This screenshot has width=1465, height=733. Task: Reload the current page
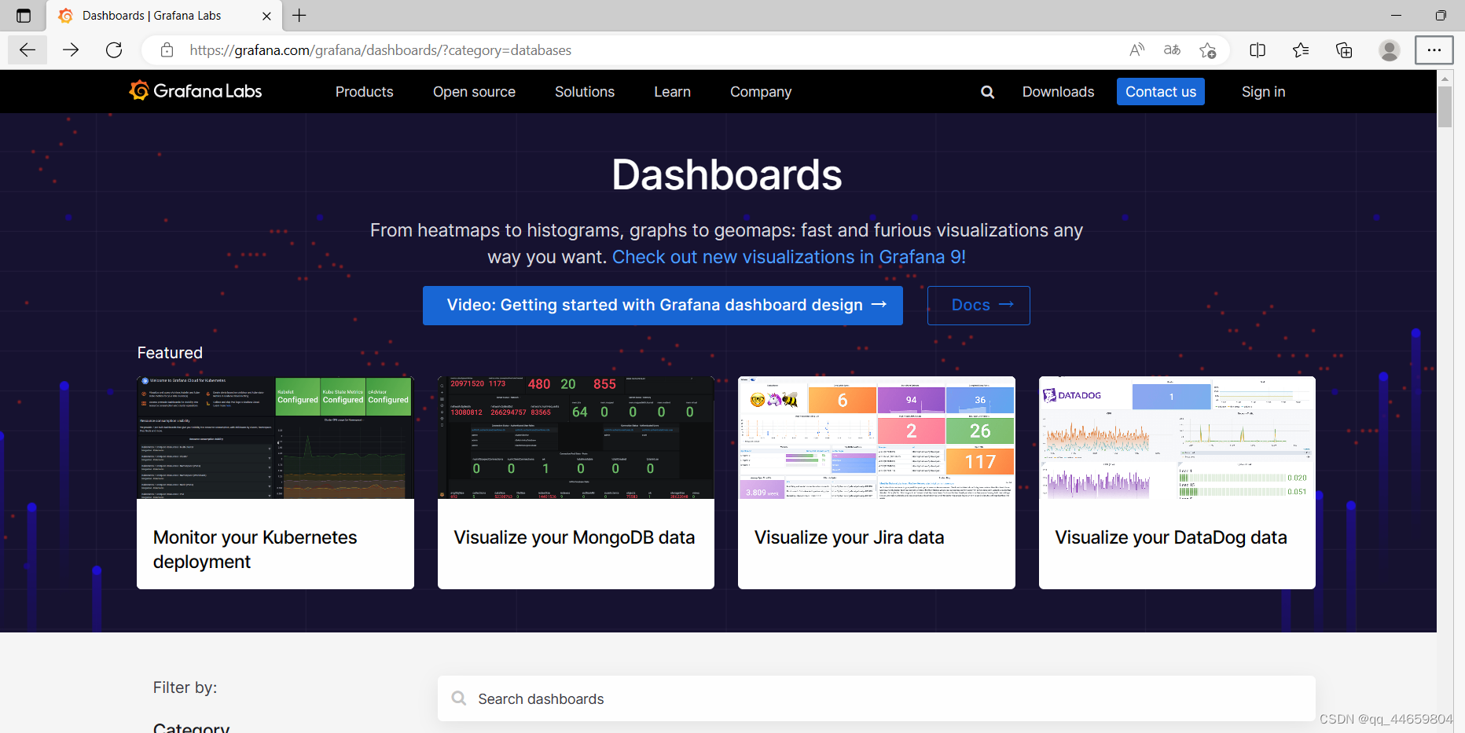tap(114, 50)
